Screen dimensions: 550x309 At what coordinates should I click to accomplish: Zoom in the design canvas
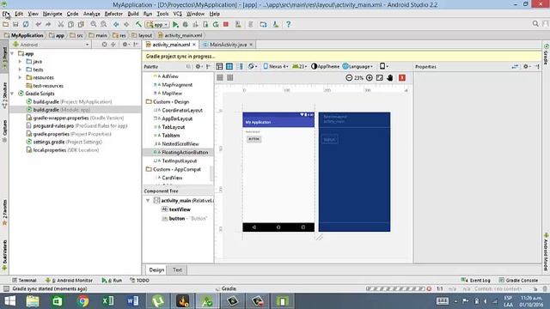(x=370, y=78)
